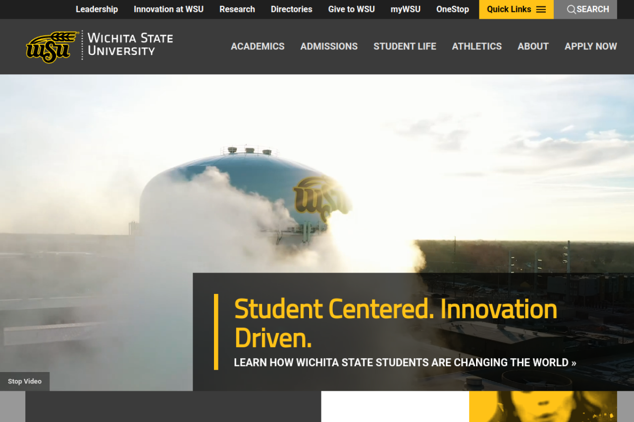Select the About menu item
The width and height of the screenshot is (634, 422).
coord(533,47)
